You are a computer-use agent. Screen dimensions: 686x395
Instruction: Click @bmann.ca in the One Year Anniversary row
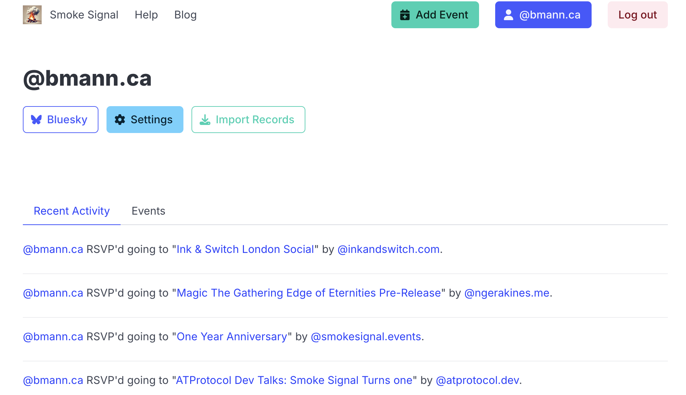53,337
